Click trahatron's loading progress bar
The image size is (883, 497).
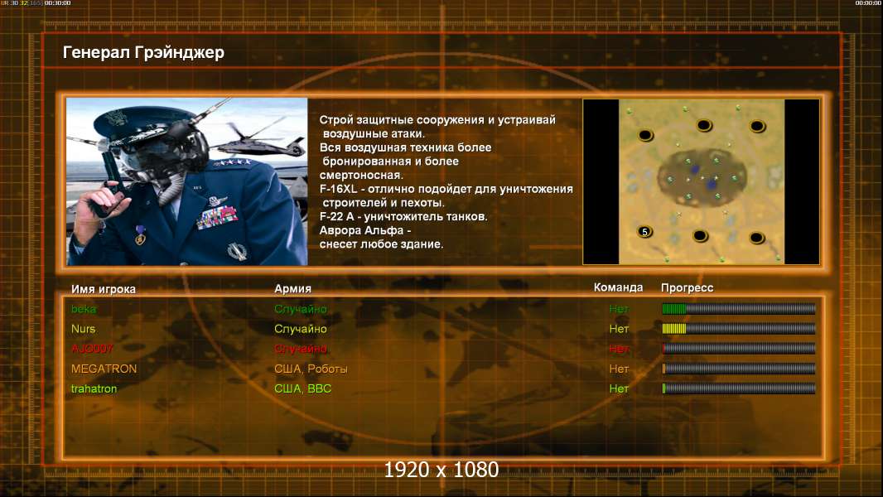(x=739, y=388)
